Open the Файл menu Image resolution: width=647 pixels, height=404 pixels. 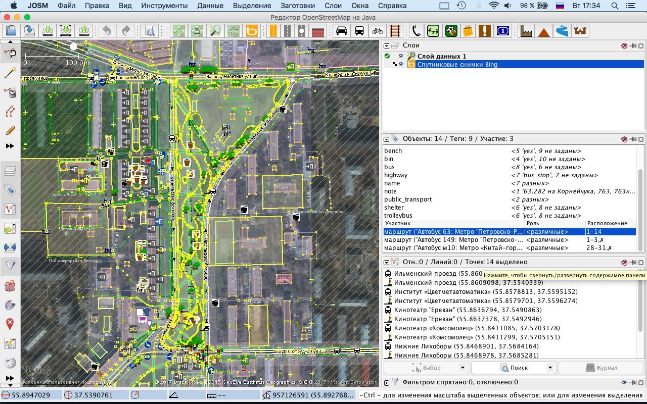tap(67, 6)
